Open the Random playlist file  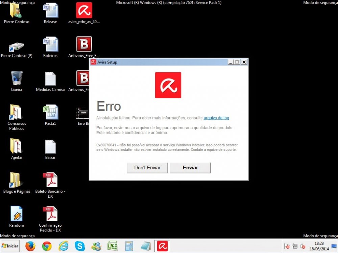point(17,217)
